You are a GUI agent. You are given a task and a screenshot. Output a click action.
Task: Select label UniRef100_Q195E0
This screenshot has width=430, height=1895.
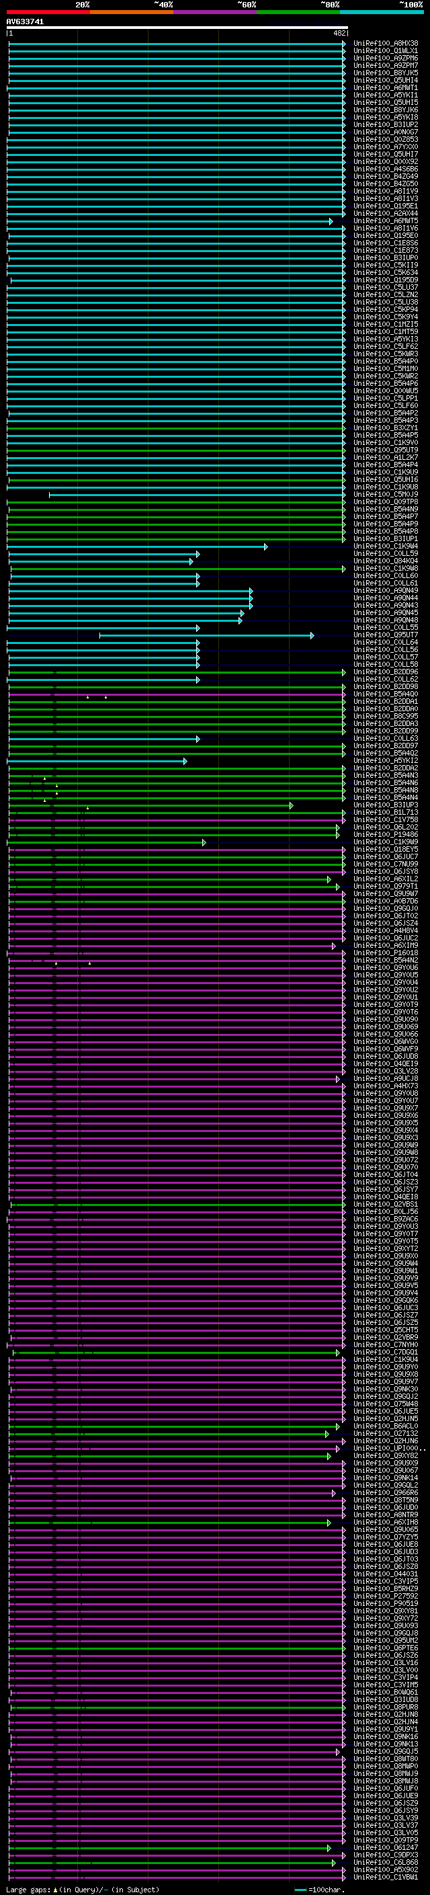[x=386, y=236]
